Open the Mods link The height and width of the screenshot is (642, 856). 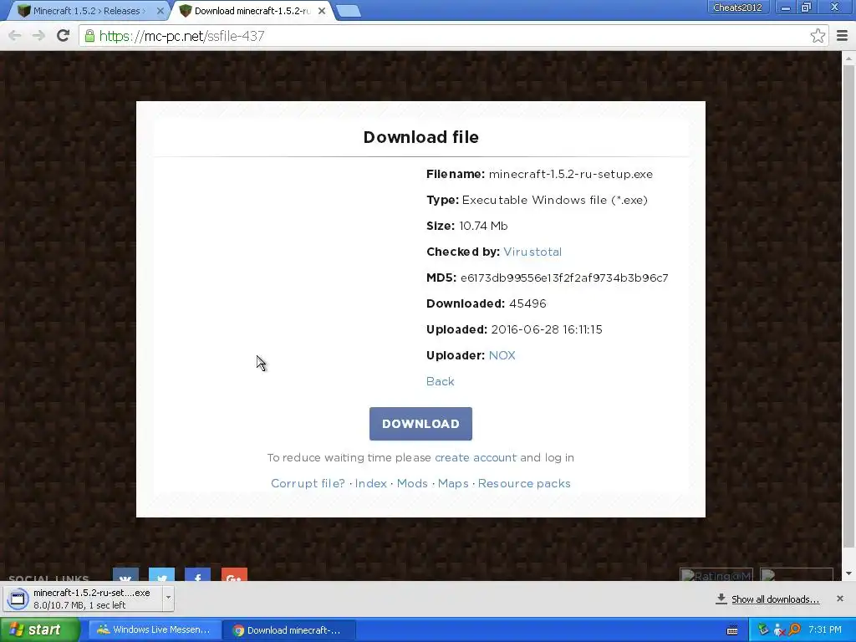pos(412,484)
